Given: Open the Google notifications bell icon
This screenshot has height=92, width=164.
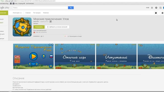Looking at the screenshot, I should point(156,8).
